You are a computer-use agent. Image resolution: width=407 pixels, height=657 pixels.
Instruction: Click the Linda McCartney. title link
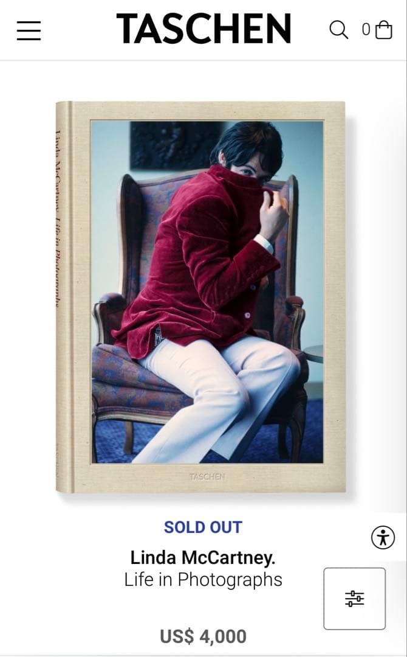[x=203, y=557]
